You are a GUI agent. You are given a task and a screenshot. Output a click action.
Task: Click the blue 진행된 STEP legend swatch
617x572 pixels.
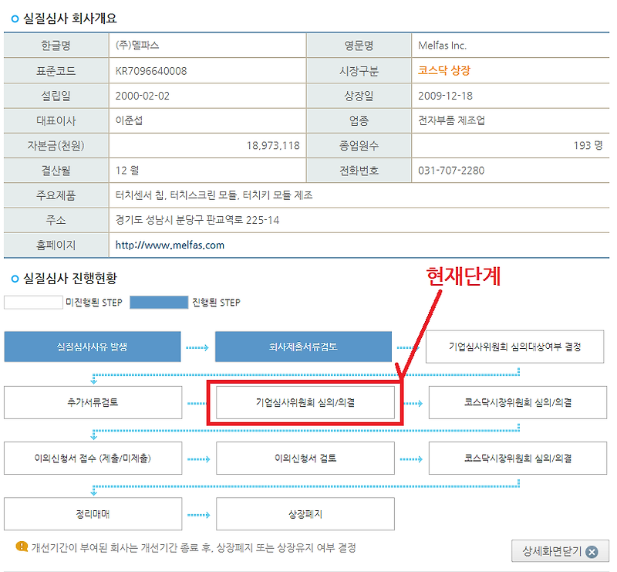coord(159,303)
